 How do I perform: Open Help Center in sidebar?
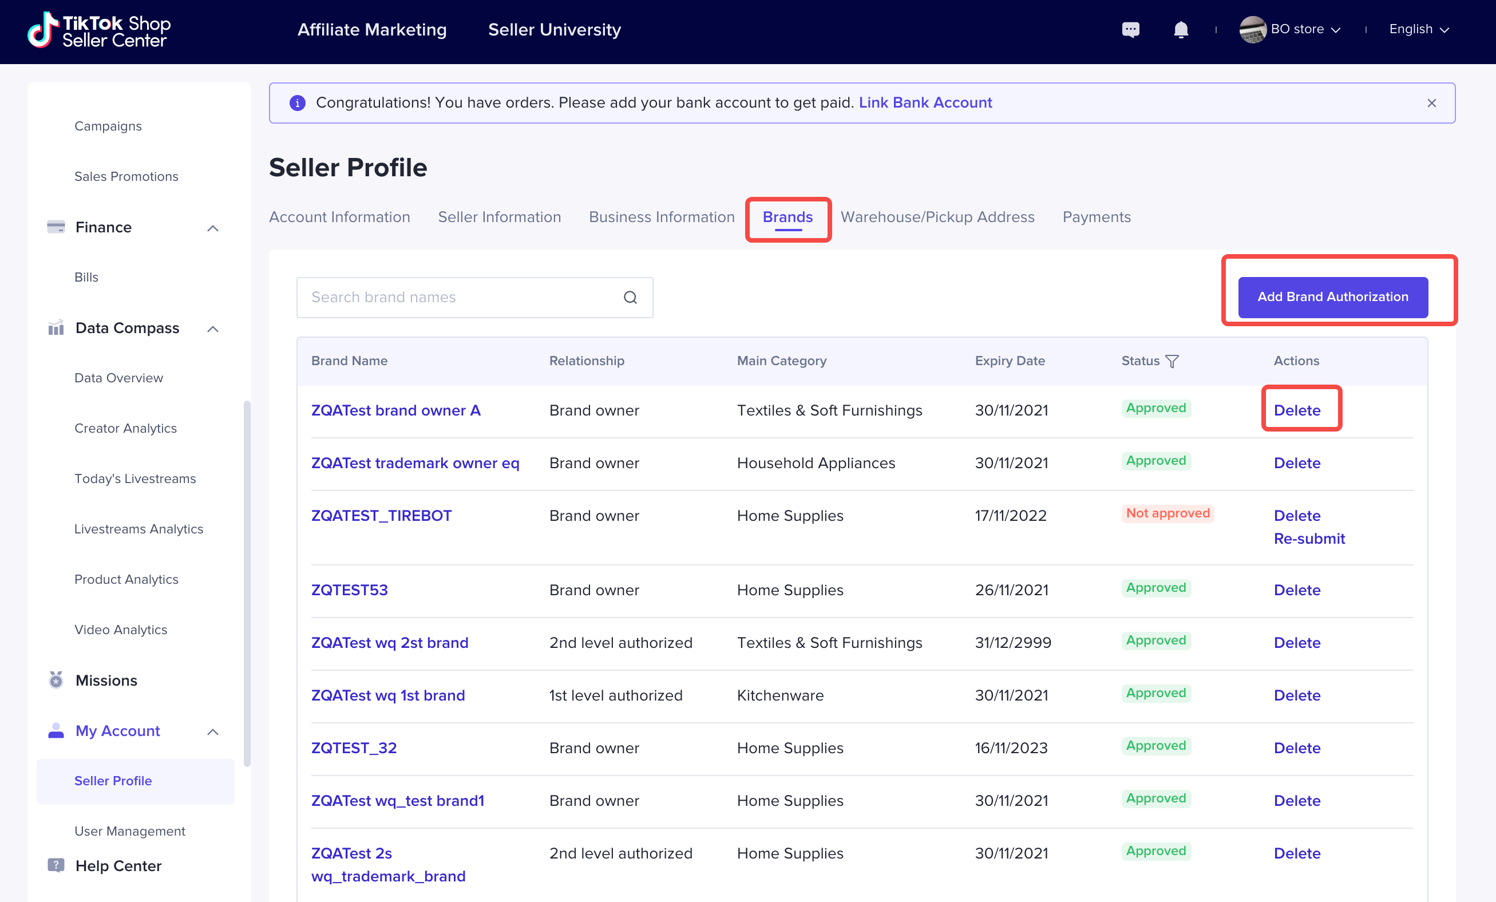click(118, 865)
